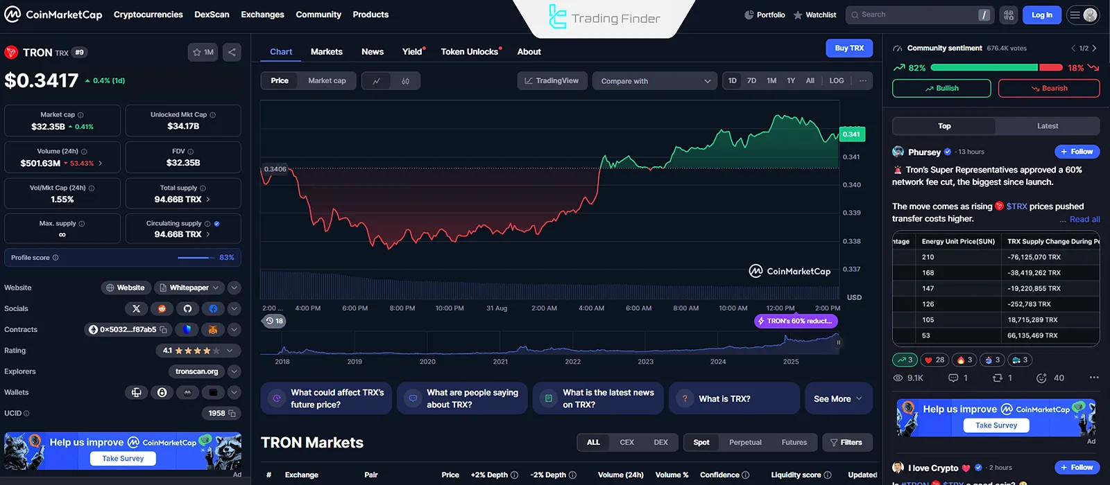1110x485 pixels.
Task: Expand the Wallets row chevron
Action: click(x=234, y=392)
